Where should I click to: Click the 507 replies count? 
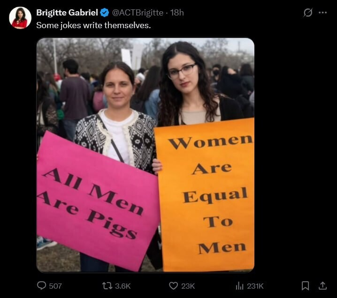click(55, 286)
